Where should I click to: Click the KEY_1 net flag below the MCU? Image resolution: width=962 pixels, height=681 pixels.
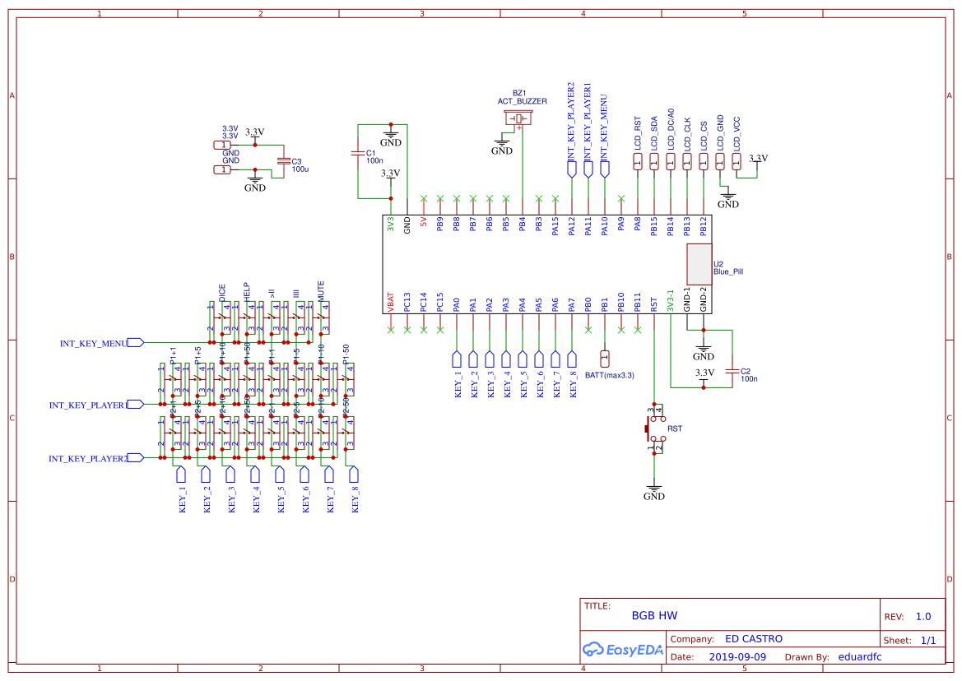[x=457, y=359]
